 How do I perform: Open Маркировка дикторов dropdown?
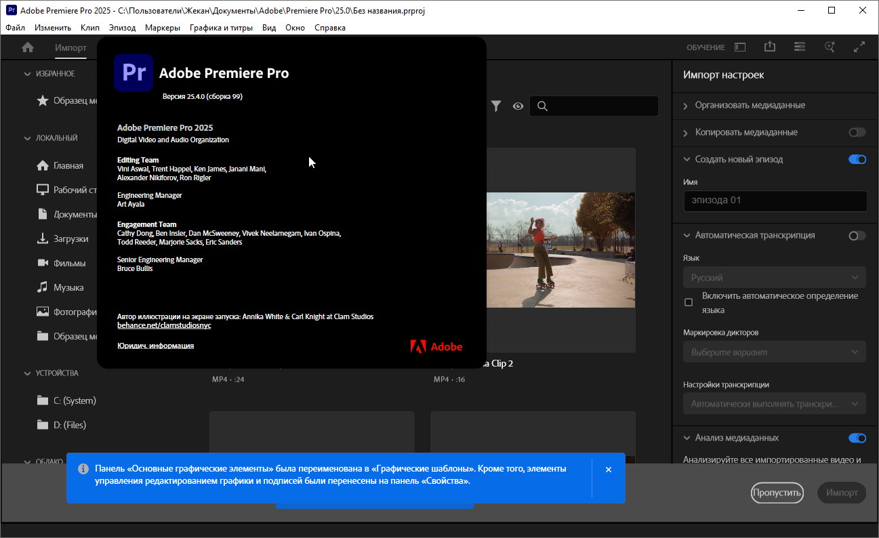[x=775, y=352]
